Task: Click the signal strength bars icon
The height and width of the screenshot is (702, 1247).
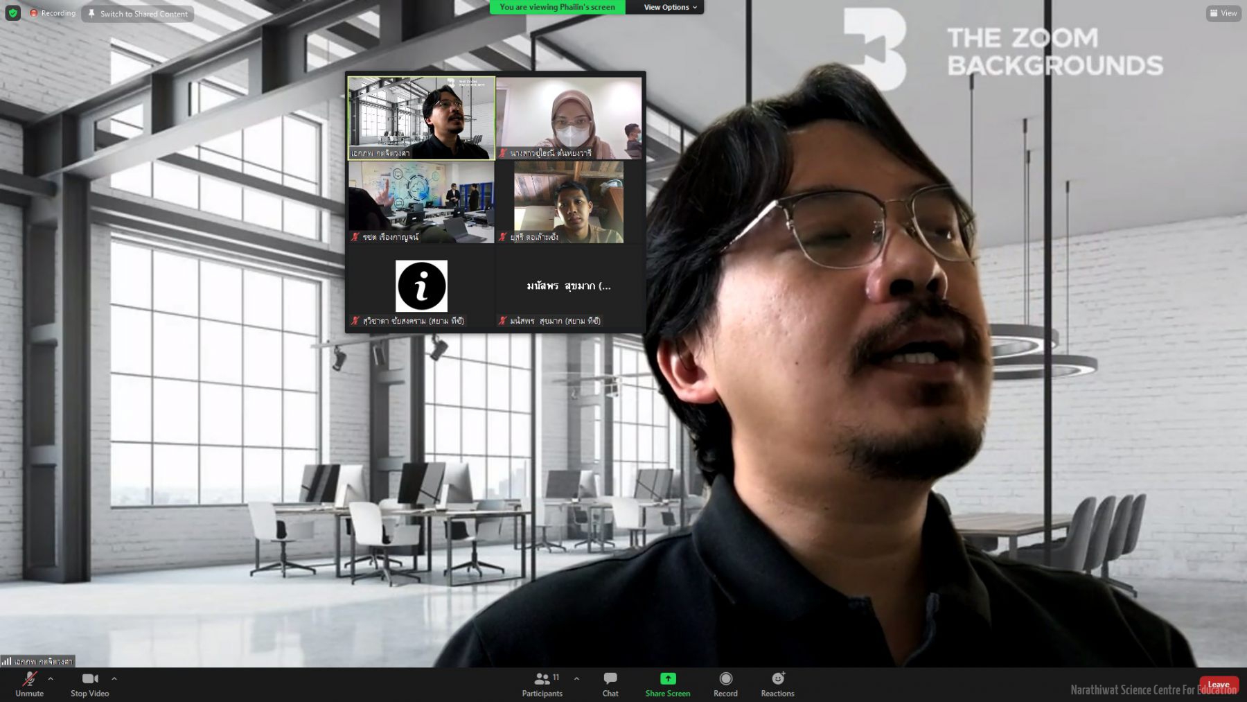Action: tap(6, 661)
